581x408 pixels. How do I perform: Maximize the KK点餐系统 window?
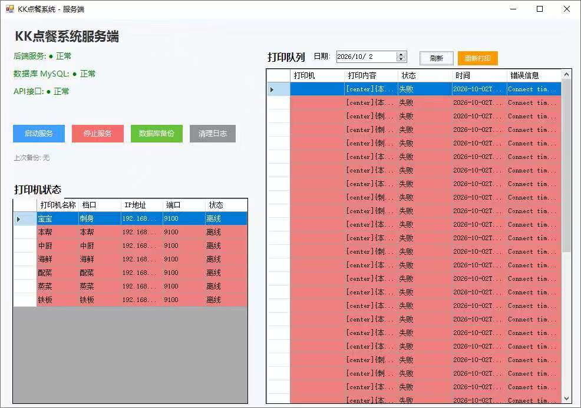[540, 9]
